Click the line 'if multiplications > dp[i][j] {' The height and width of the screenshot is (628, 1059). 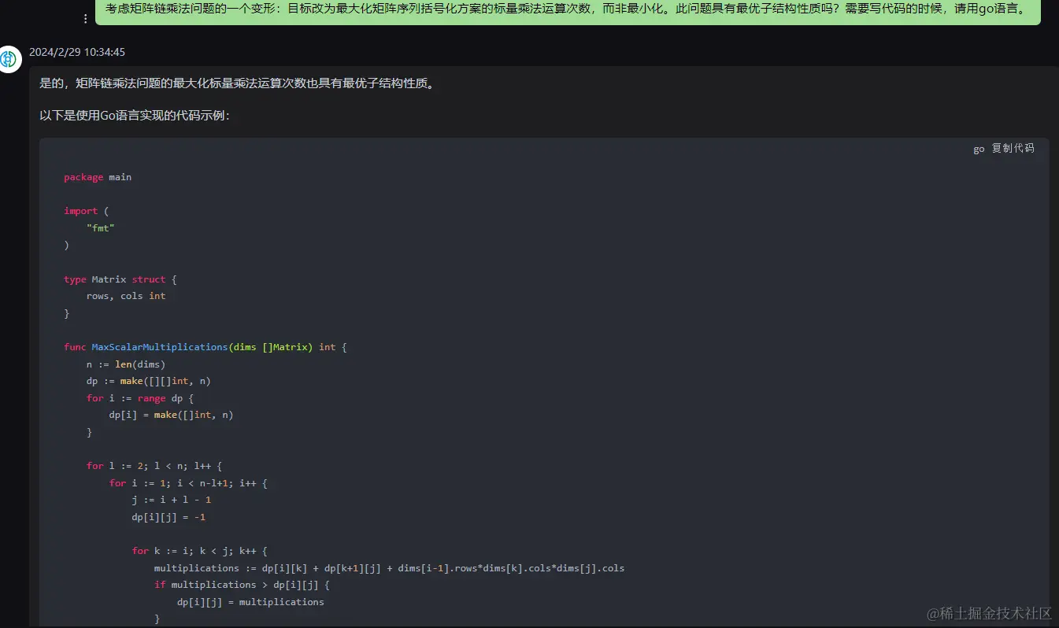click(242, 585)
